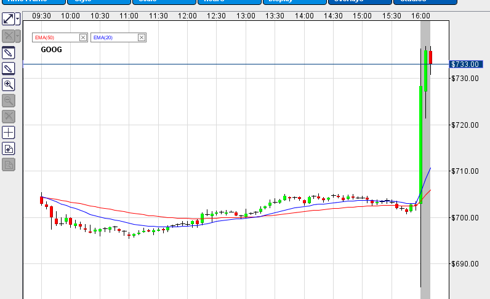Select the upper pencil annotation tool
The image size is (490, 299).
pos(9,53)
